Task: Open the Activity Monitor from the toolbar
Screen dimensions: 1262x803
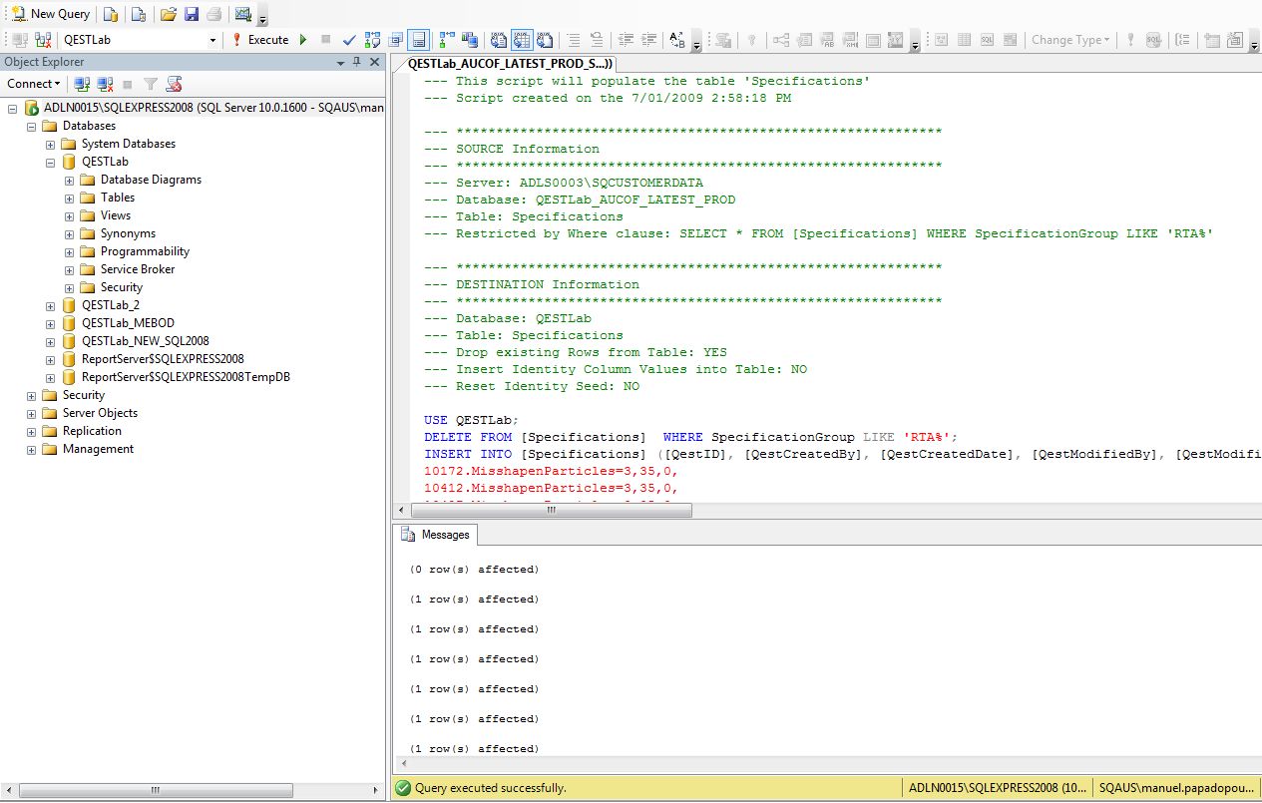Action: 242,14
